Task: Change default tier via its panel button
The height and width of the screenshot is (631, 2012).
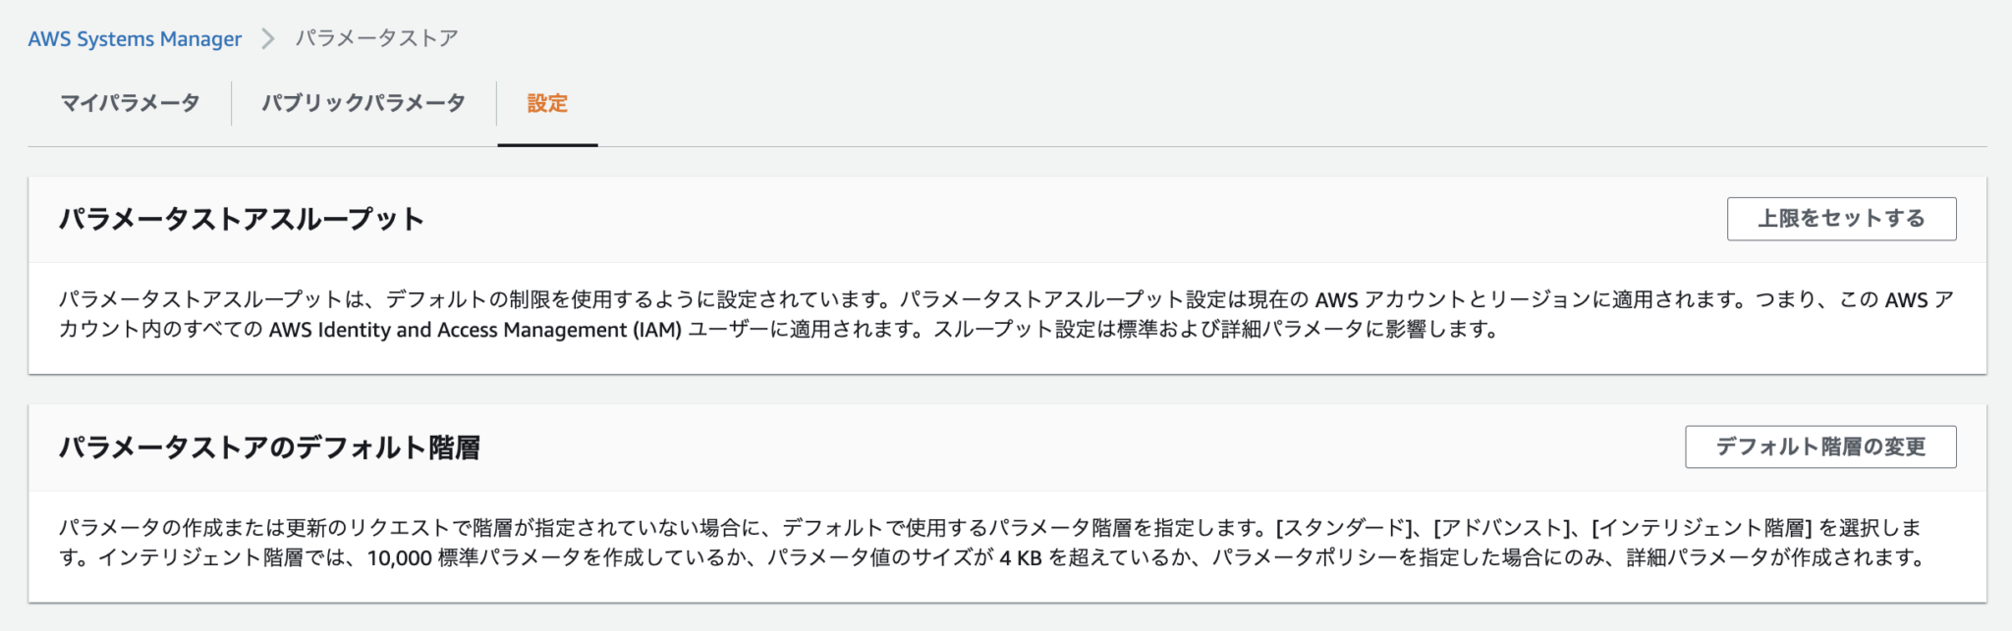Action: [1818, 447]
